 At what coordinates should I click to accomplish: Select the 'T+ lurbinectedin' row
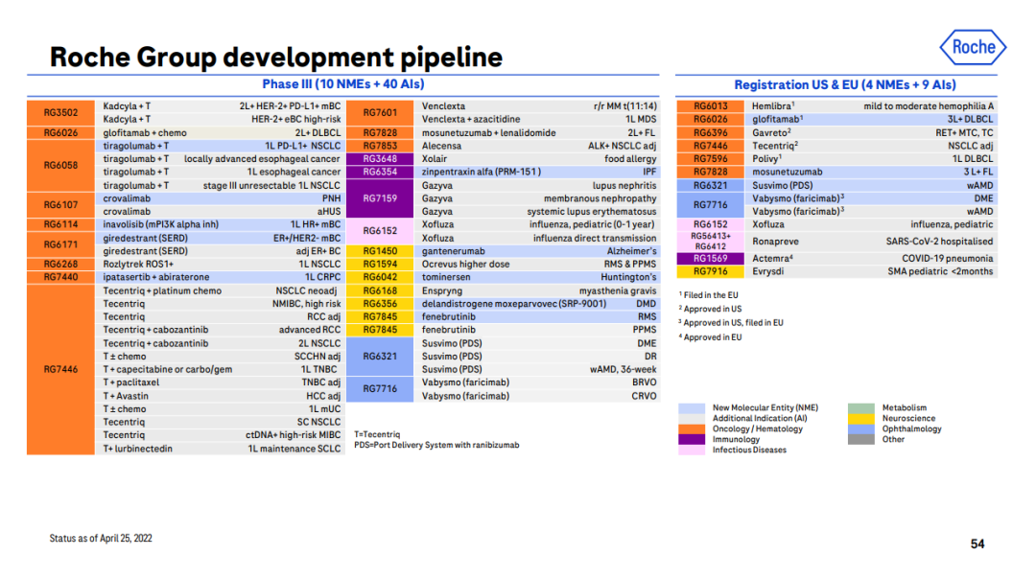tap(222, 449)
